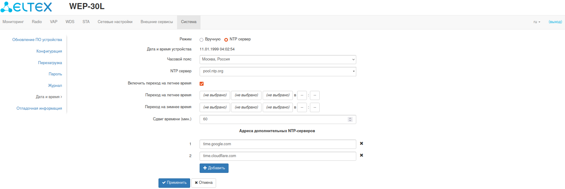
Task: Open the Внешние сервисы tab
Action: 157,22
